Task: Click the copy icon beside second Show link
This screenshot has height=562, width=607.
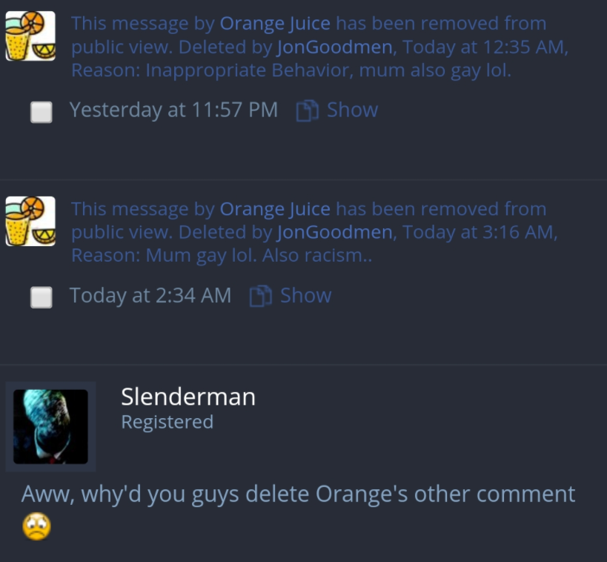Action: tap(261, 297)
